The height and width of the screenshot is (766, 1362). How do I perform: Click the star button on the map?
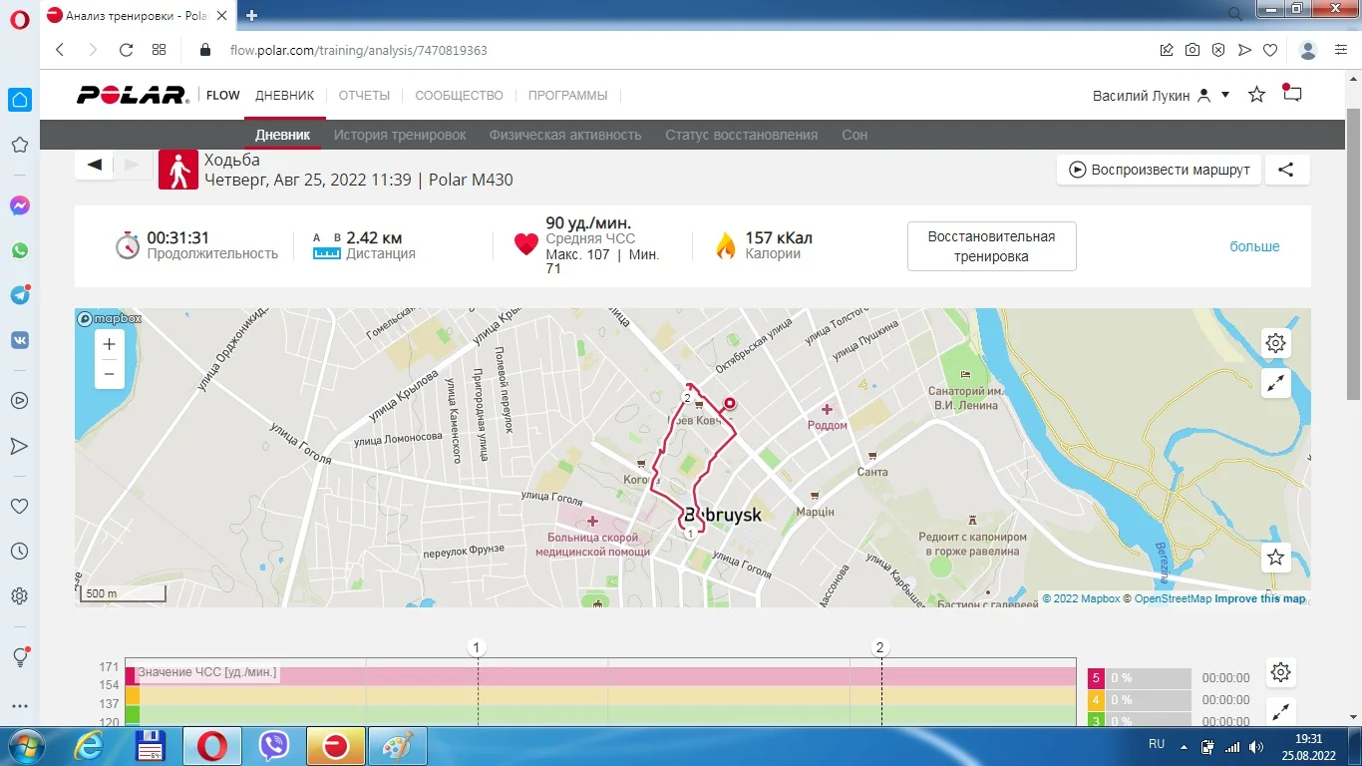pos(1275,558)
